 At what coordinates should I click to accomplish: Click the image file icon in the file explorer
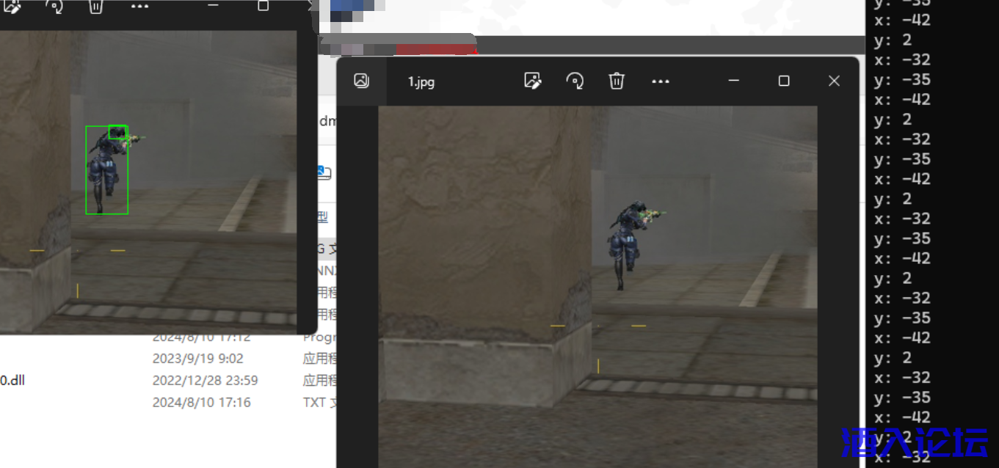click(324, 173)
